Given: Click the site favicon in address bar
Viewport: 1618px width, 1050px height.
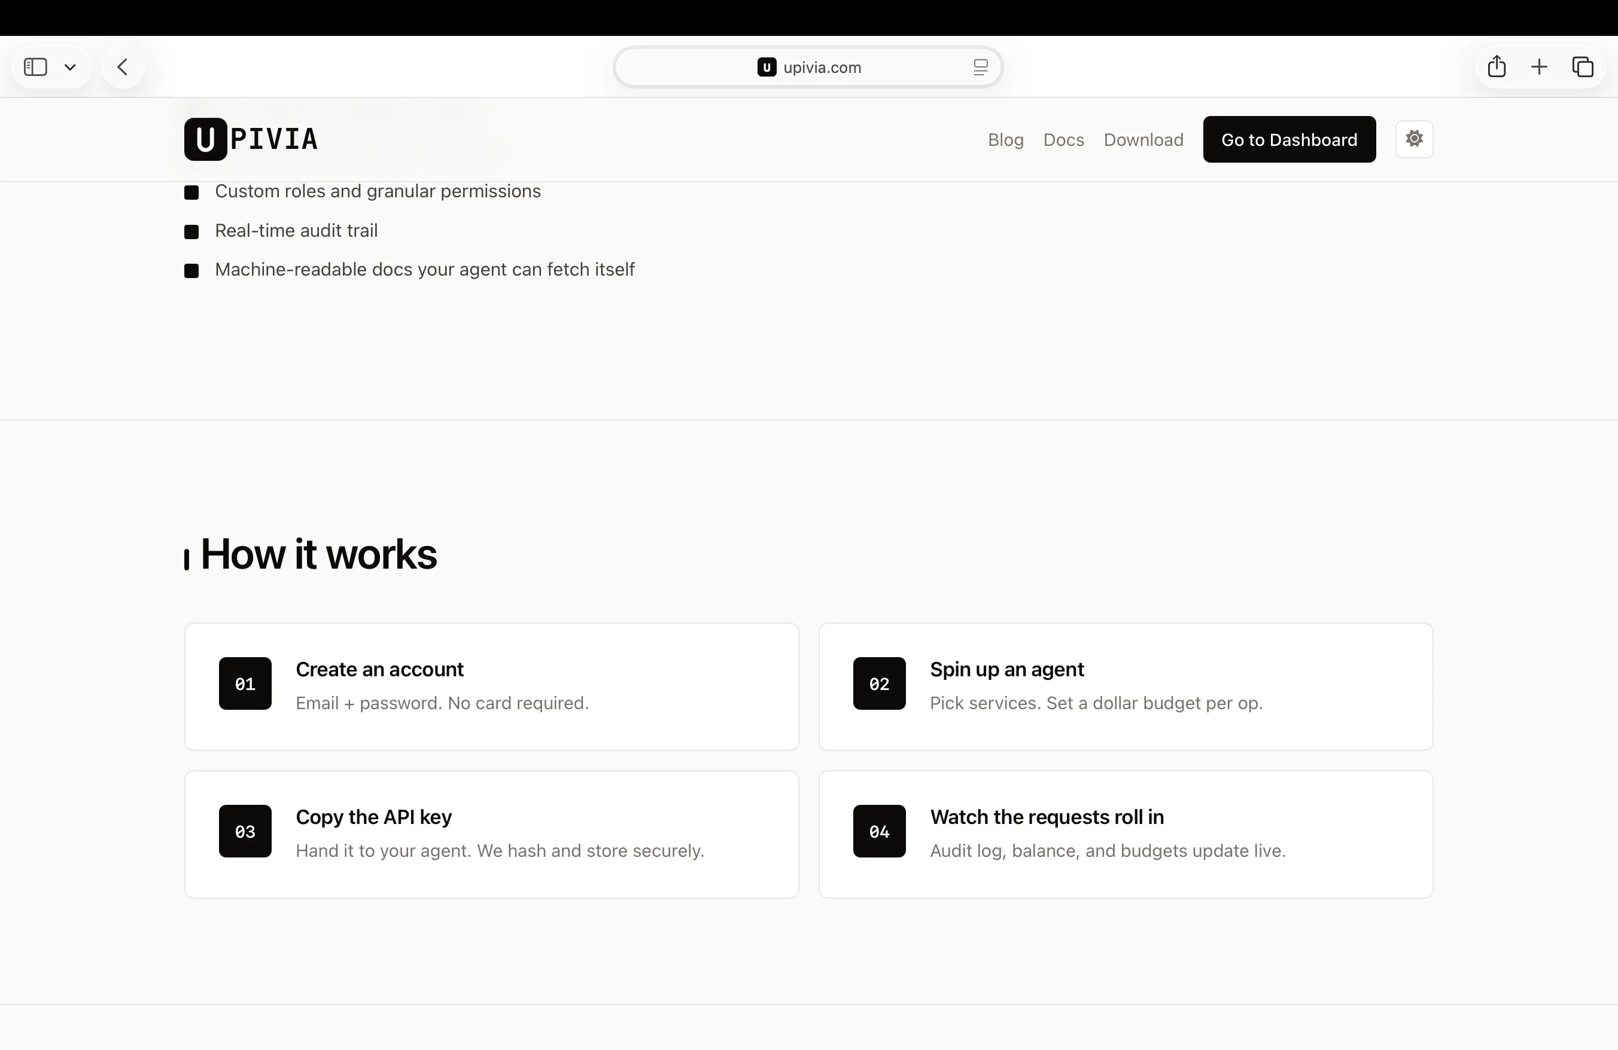Looking at the screenshot, I should 766,67.
